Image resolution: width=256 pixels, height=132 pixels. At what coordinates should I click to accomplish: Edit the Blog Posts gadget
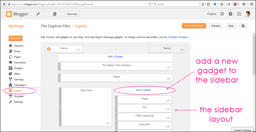[108, 123]
